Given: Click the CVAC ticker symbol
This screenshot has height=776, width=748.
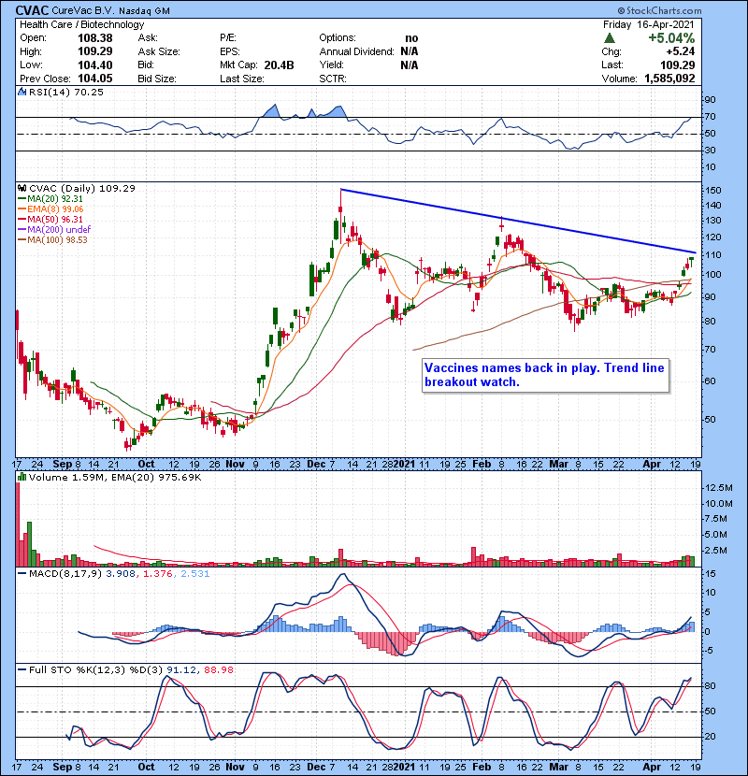Looking at the screenshot, I should 32,10.
